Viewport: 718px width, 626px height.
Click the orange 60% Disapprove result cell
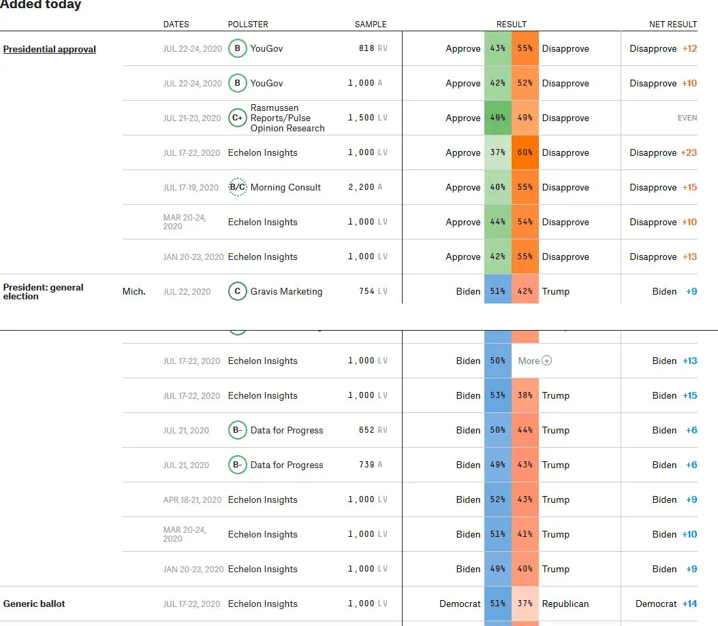[x=525, y=153]
